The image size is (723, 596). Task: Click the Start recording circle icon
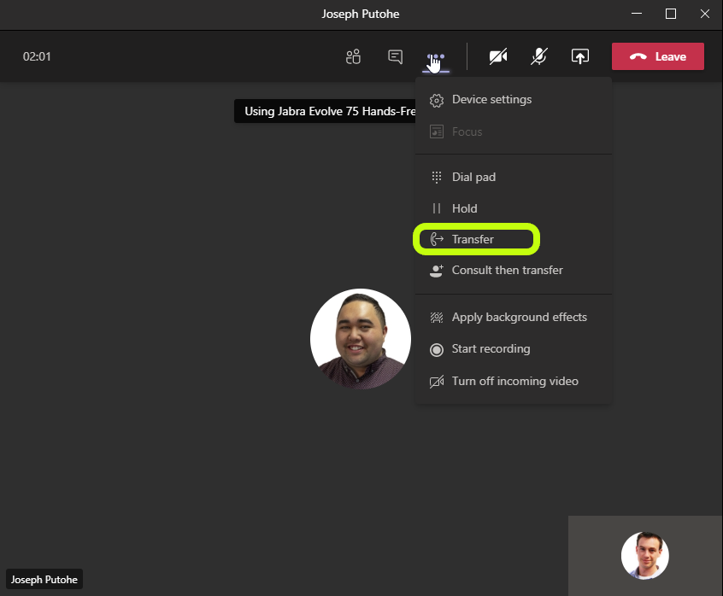tap(436, 350)
